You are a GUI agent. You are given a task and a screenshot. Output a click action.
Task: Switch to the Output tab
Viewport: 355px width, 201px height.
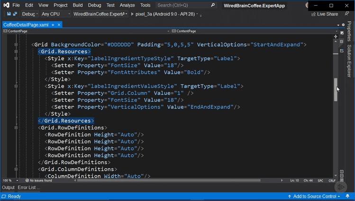(x=9, y=187)
